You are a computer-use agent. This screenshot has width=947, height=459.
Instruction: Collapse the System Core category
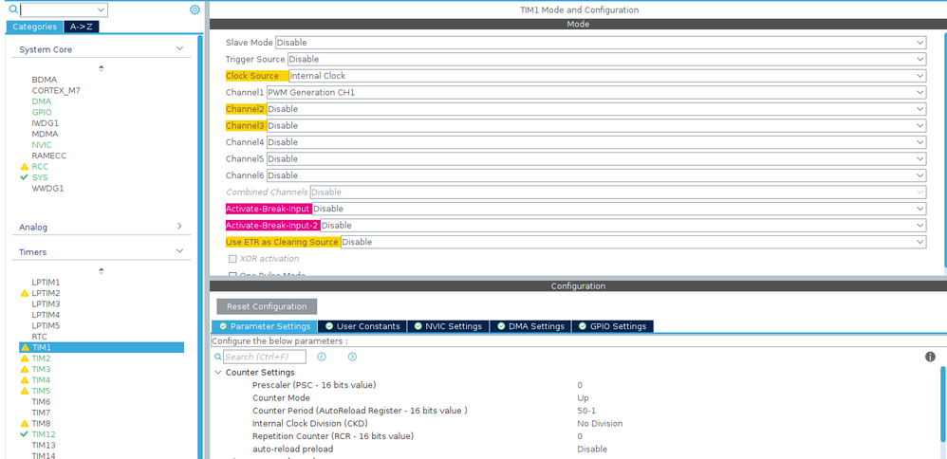(x=179, y=49)
